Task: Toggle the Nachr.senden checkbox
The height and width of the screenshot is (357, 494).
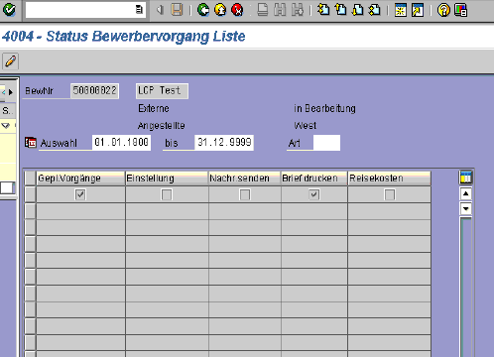Action: (245, 194)
